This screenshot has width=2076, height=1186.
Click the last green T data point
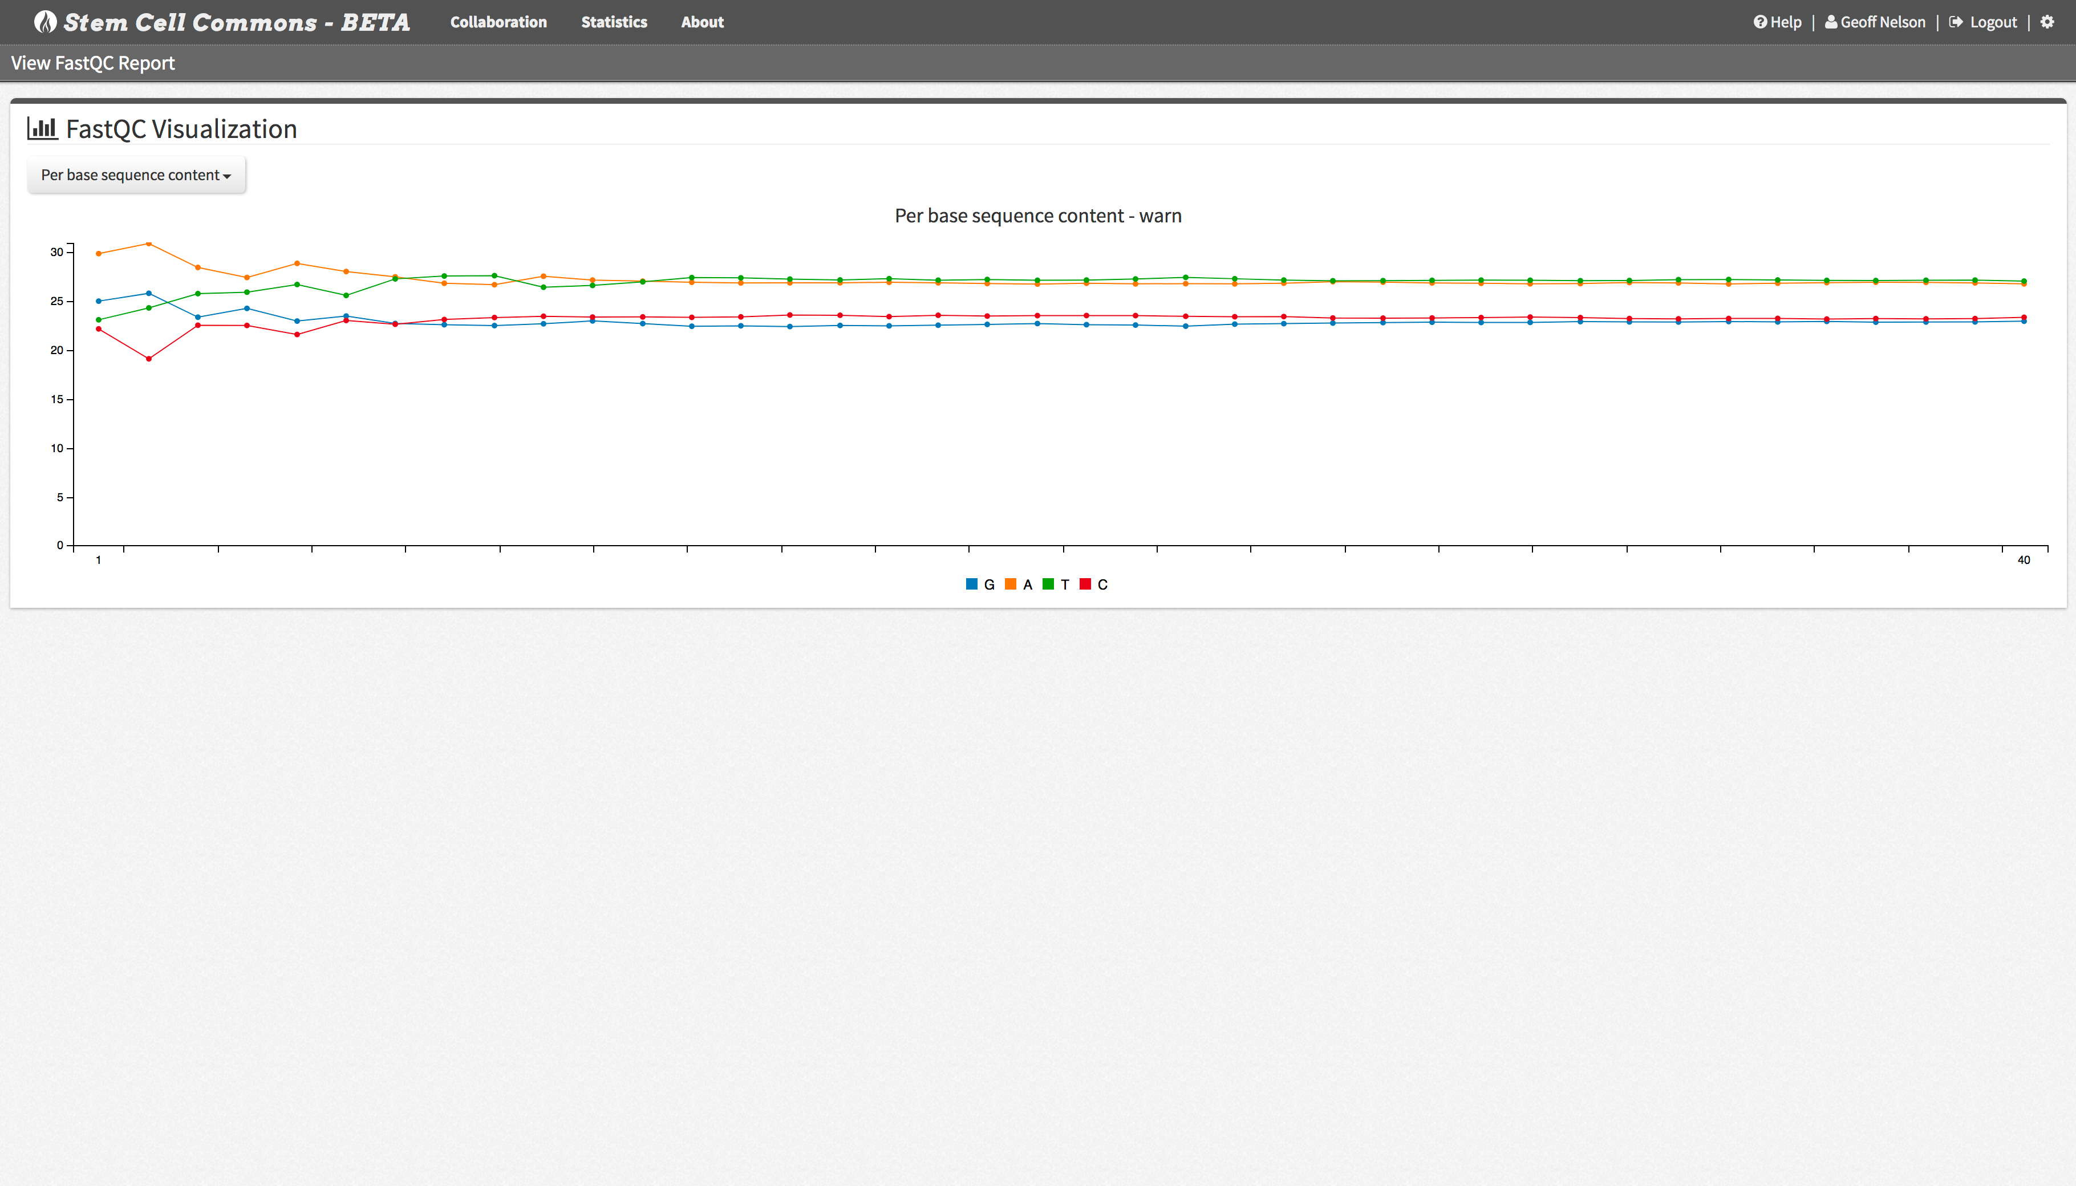pos(2024,282)
